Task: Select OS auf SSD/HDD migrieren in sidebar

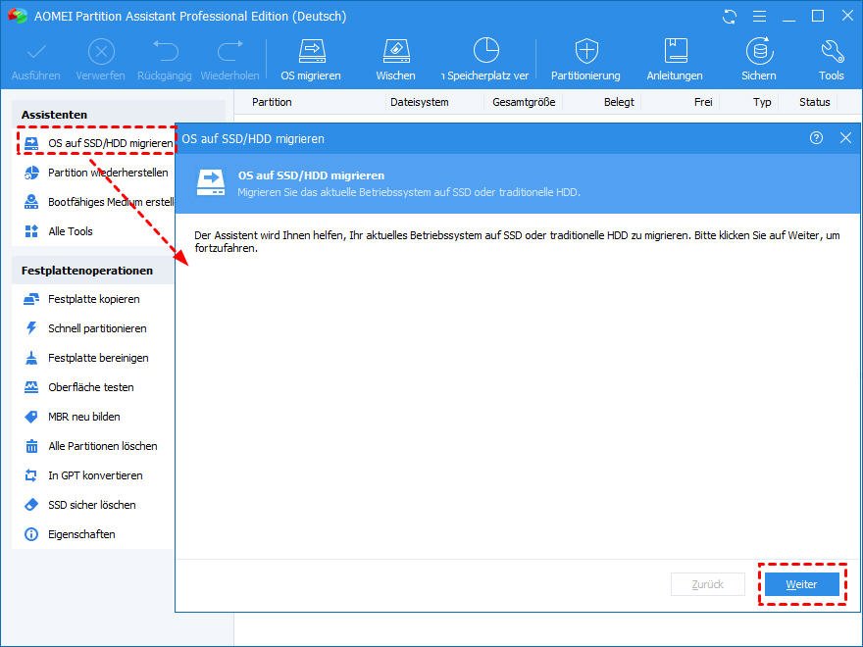Action: [97, 143]
